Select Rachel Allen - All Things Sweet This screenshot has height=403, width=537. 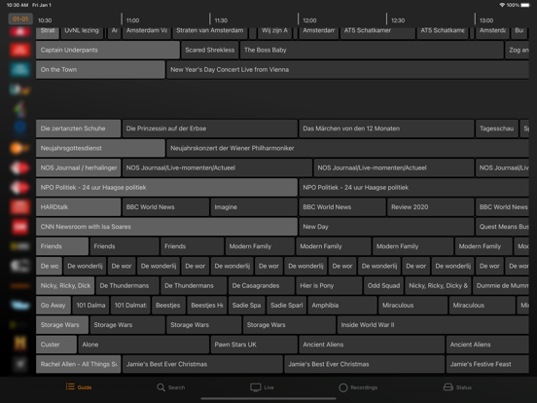tap(78, 364)
